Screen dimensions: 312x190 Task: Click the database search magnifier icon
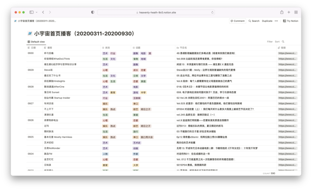283,42
